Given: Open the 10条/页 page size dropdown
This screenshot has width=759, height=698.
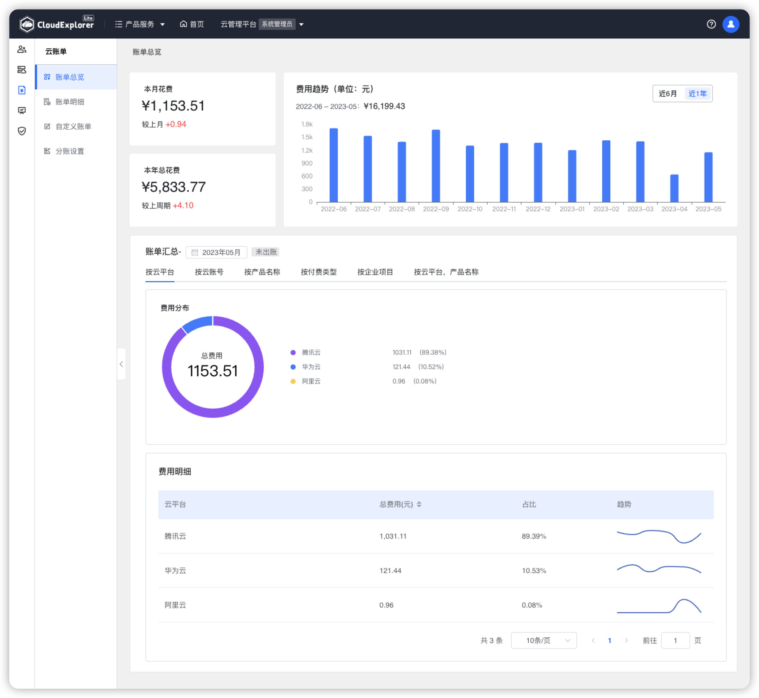Looking at the screenshot, I should pyautogui.click(x=544, y=640).
